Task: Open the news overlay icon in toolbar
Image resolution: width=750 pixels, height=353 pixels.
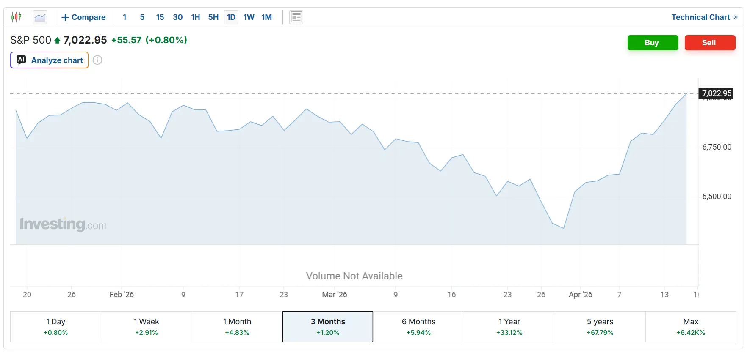Action: [x=296, y=17]
